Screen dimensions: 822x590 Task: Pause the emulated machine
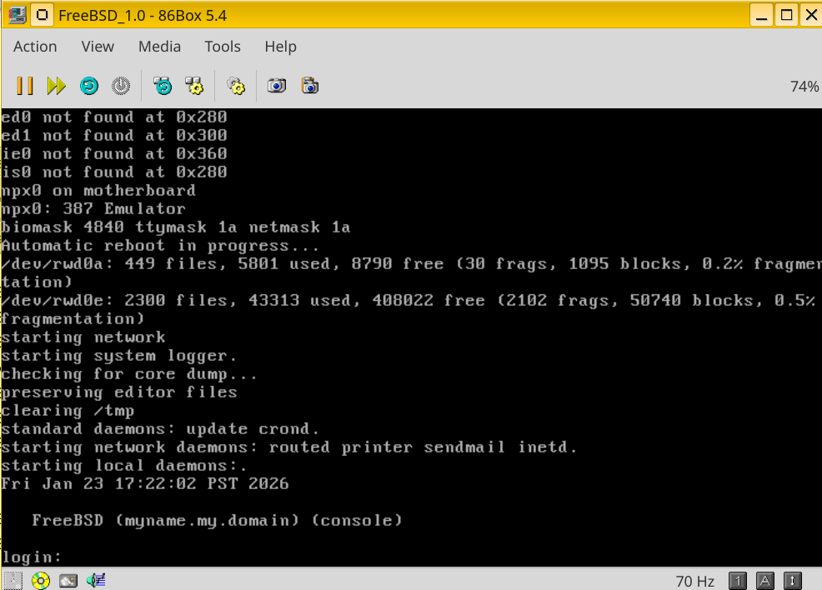(25, 86)
